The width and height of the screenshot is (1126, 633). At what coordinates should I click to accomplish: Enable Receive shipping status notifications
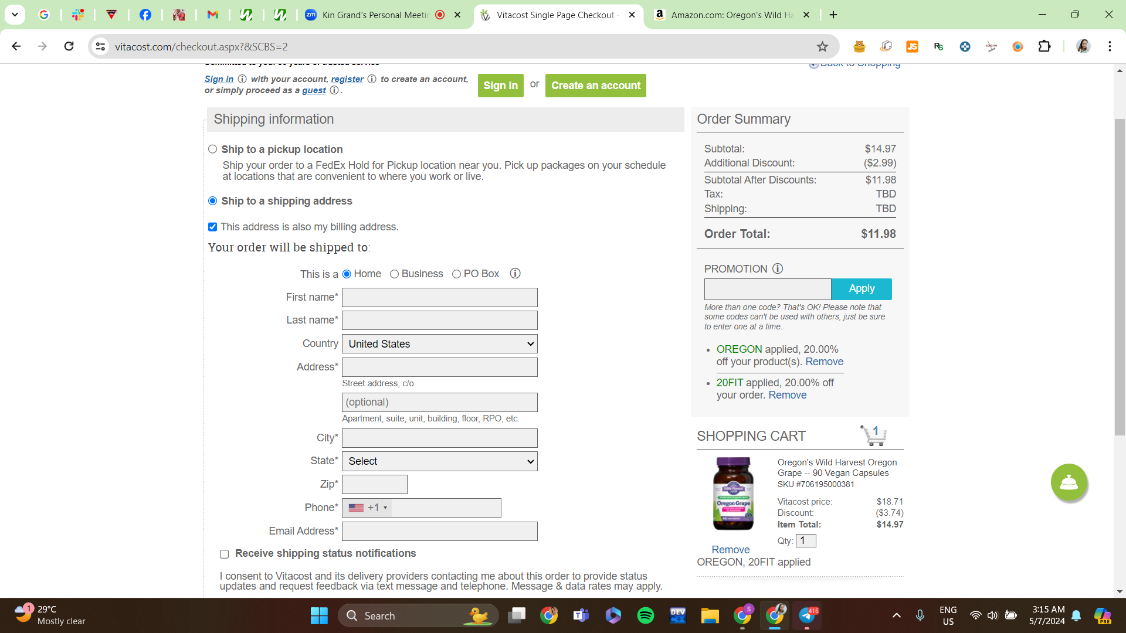click(224, 554)
